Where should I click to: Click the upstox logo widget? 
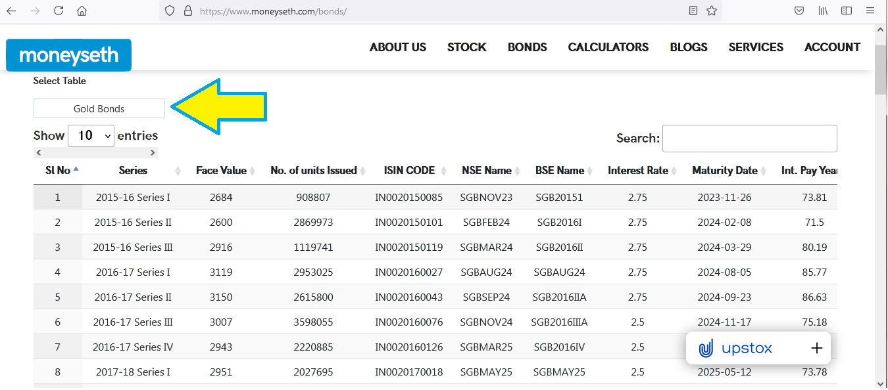735,348
